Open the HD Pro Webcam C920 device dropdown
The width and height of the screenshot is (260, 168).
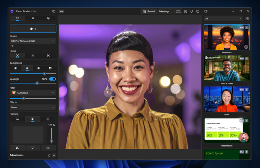[x=33, y=41]
